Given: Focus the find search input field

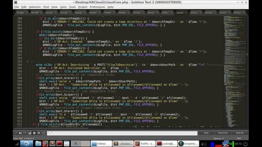Looking at the screenshot, I should (122, 133).
